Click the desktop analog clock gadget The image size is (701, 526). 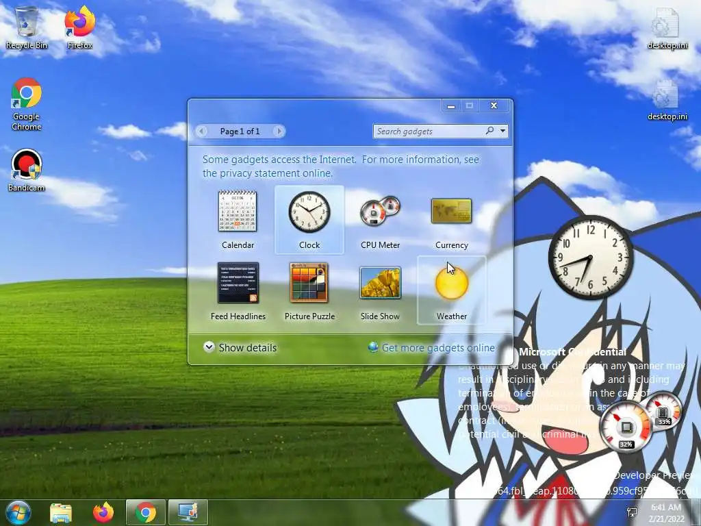590,258
